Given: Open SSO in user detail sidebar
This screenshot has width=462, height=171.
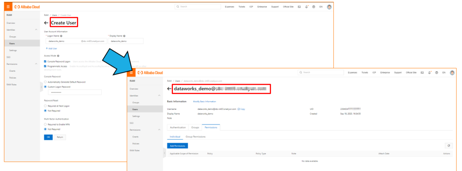Looking at the screenshot, I should 132,123.
